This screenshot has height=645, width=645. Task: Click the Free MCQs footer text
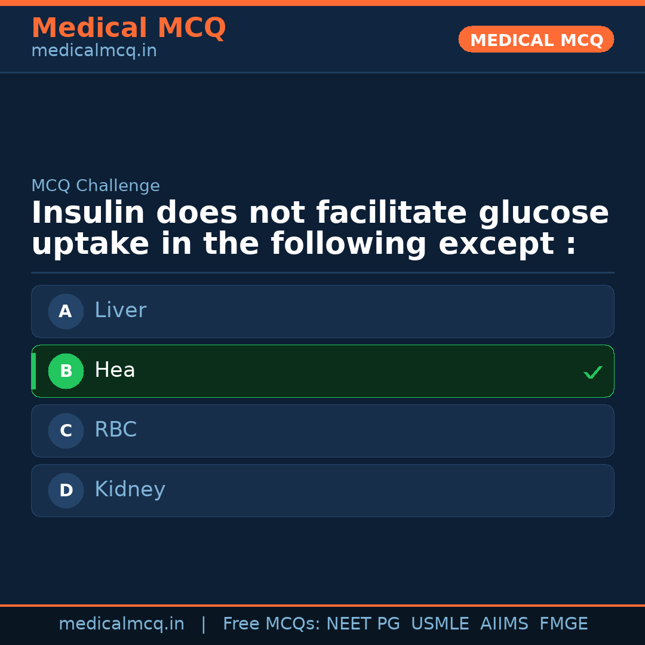[x=405, y=624]
